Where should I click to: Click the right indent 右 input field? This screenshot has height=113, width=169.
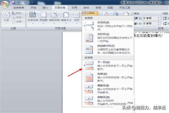point(150,23)
